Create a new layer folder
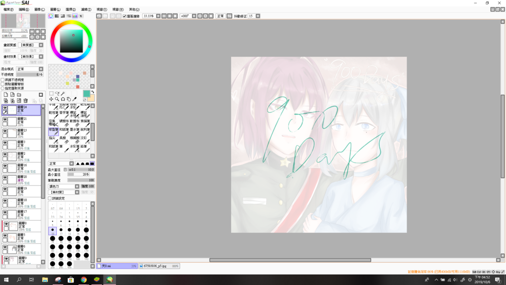Viewport: 506px width, 285px height. pyautogui.click(x=19, y=95)
